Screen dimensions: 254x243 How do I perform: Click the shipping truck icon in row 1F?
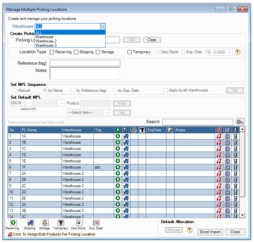(126, 167)
